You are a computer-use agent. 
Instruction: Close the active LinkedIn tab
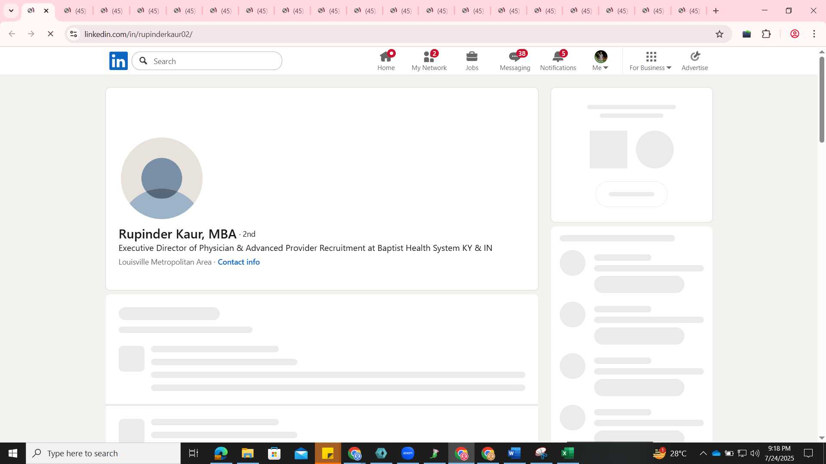46,11
